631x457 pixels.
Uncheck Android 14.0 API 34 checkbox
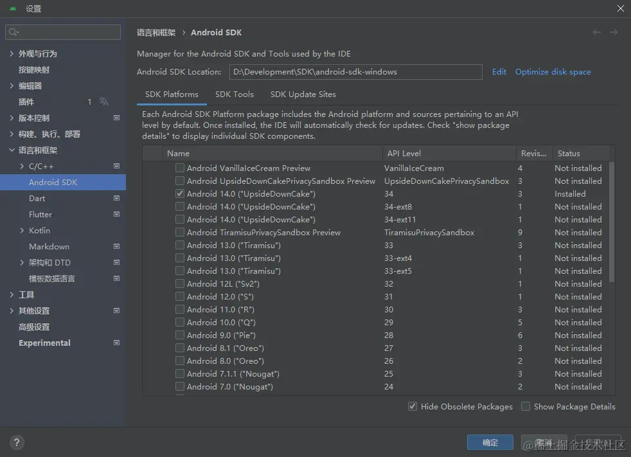tap(180, 193)
